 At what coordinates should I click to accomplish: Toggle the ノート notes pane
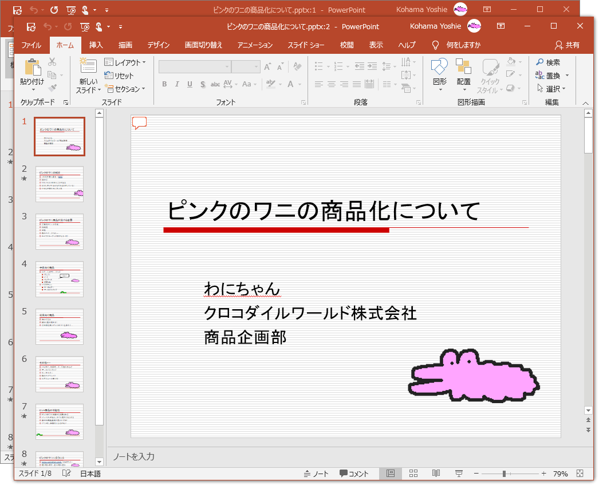pyautogui.click(x=316, y=474)
